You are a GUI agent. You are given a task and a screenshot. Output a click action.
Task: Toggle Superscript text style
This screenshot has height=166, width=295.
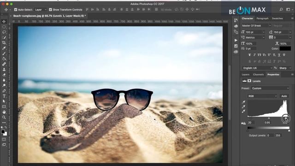(269, 55)
